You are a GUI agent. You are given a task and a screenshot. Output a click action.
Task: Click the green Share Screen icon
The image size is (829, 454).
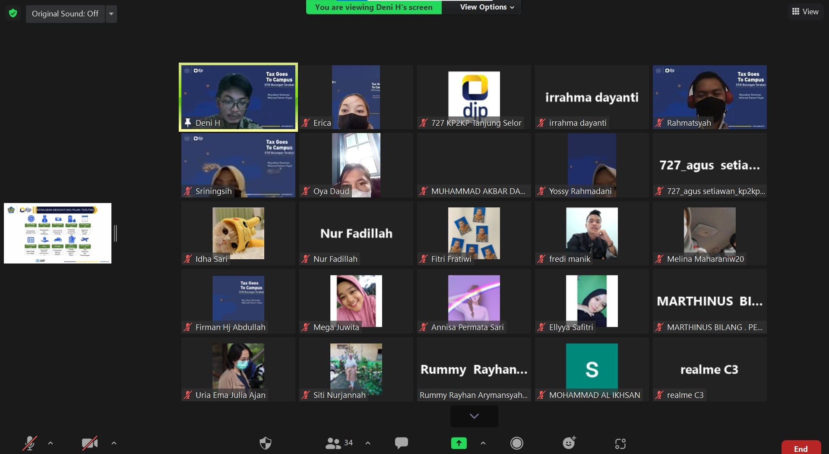tap(459, 443)
